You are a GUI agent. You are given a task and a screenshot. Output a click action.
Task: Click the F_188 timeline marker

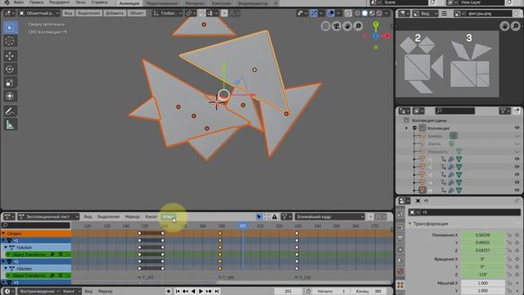click(226, 278)
